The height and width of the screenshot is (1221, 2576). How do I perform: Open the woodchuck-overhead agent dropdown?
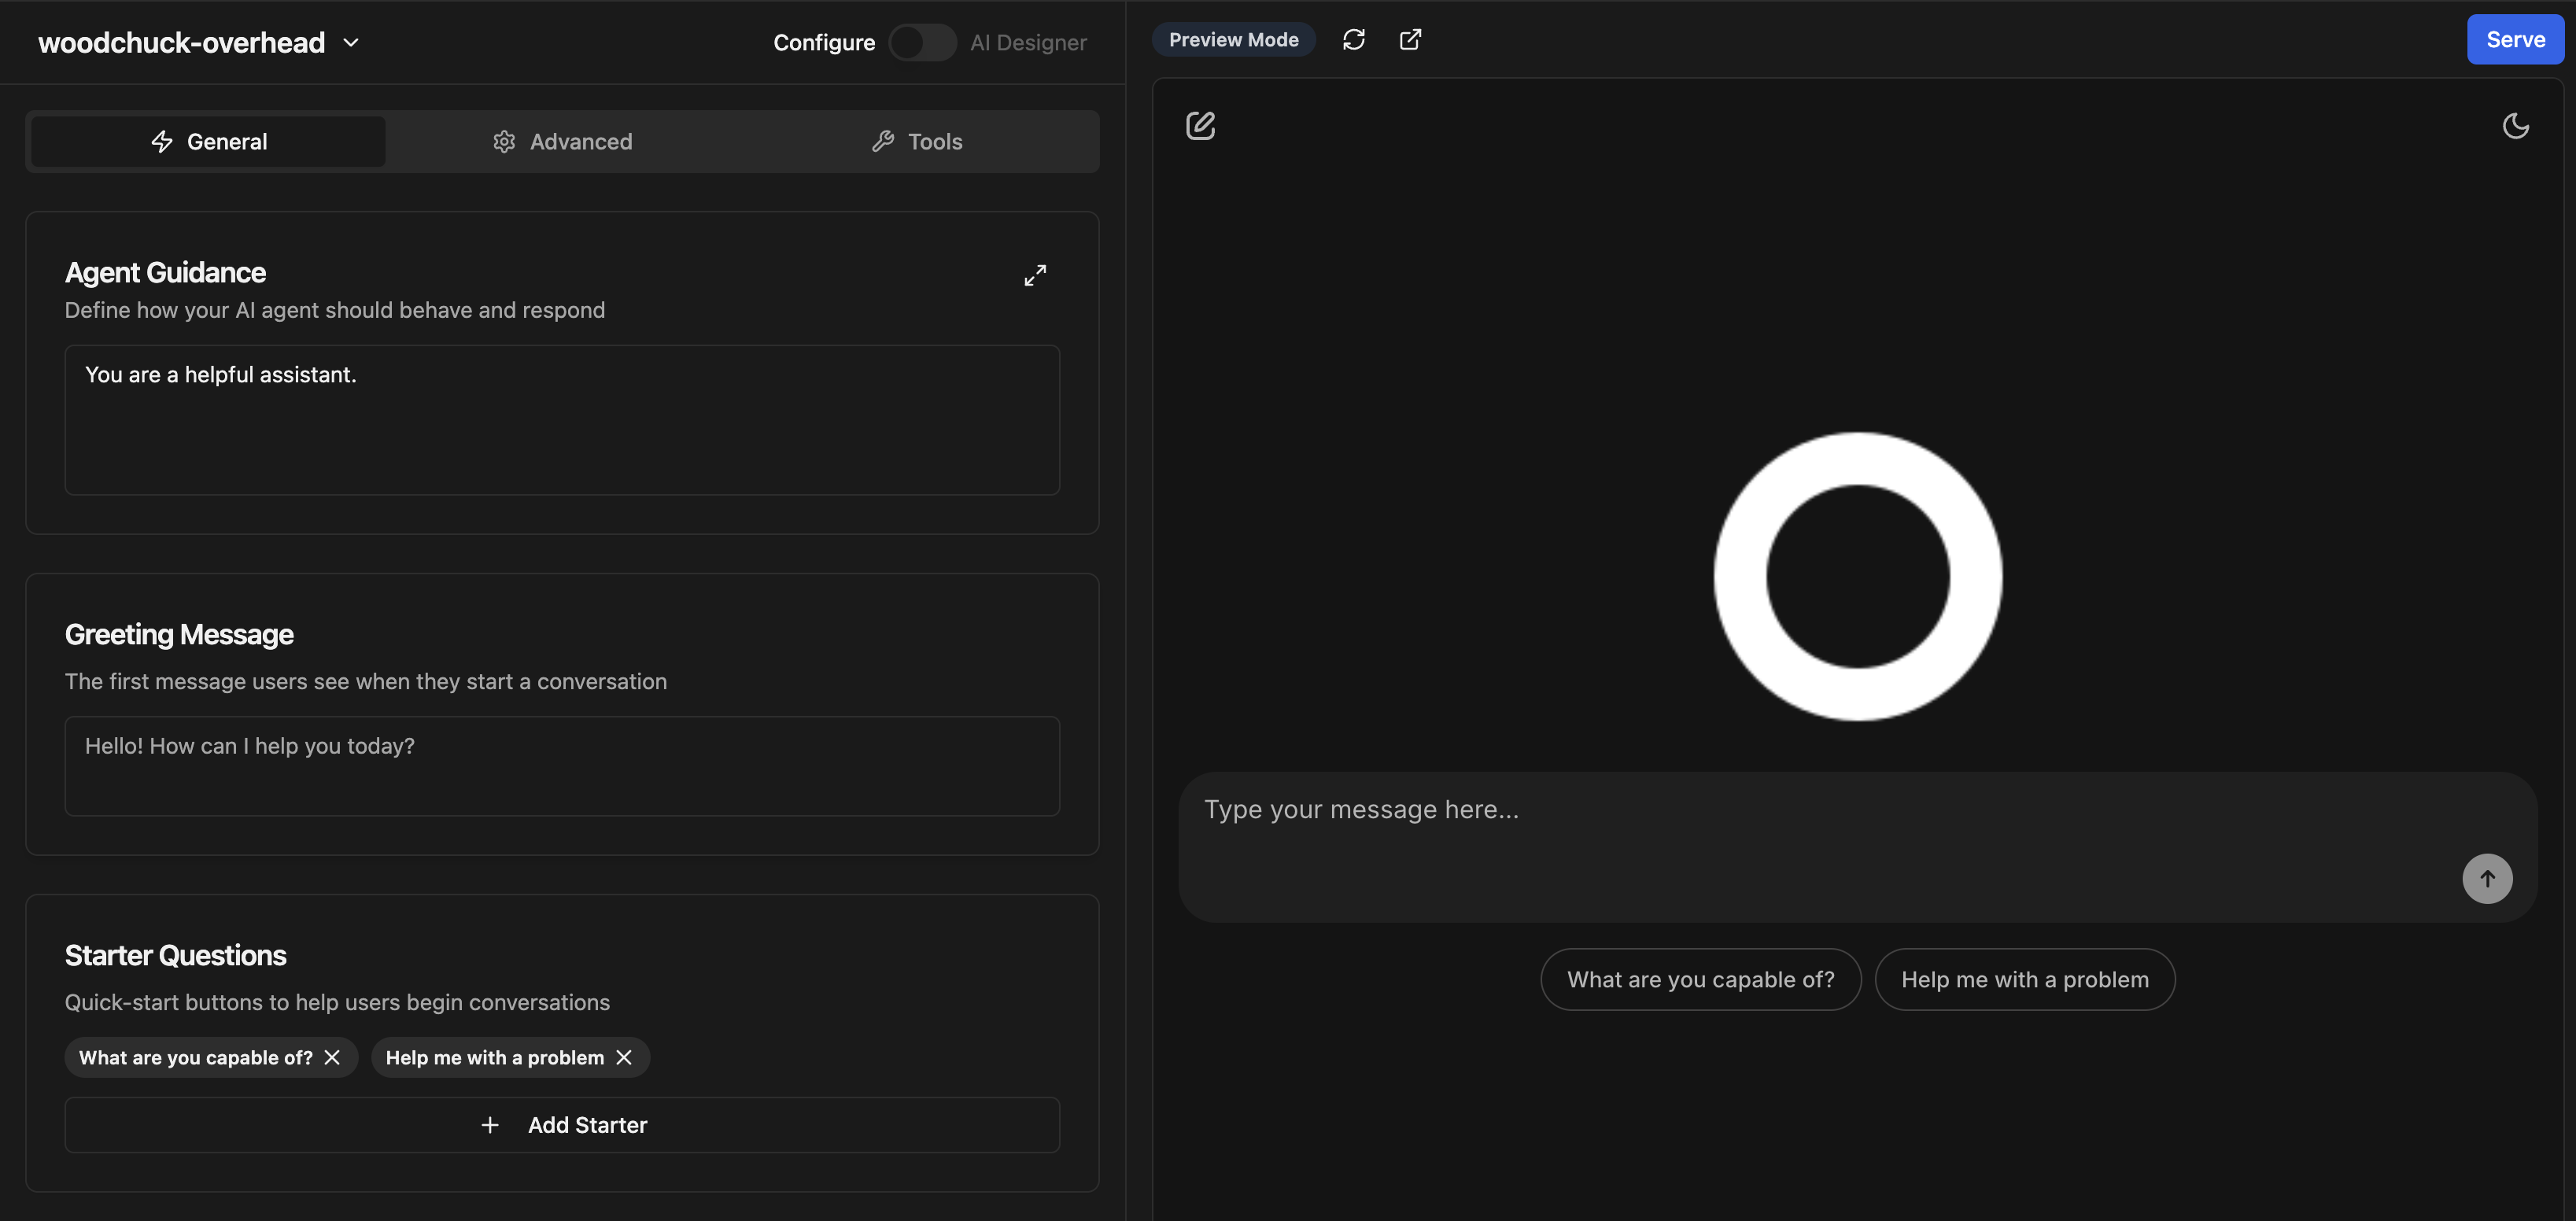[351, 42]
